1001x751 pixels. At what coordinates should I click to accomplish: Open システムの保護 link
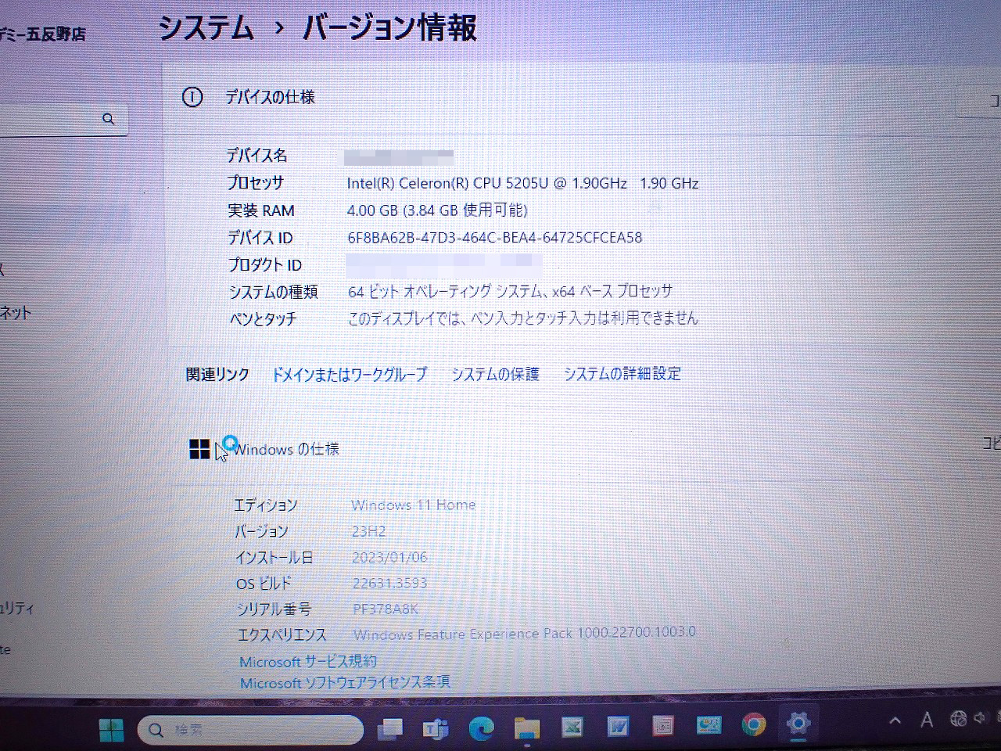tap(495, 374)
